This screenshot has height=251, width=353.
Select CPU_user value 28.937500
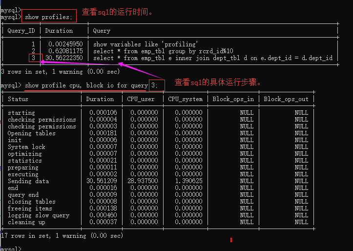tap(143, 181)
